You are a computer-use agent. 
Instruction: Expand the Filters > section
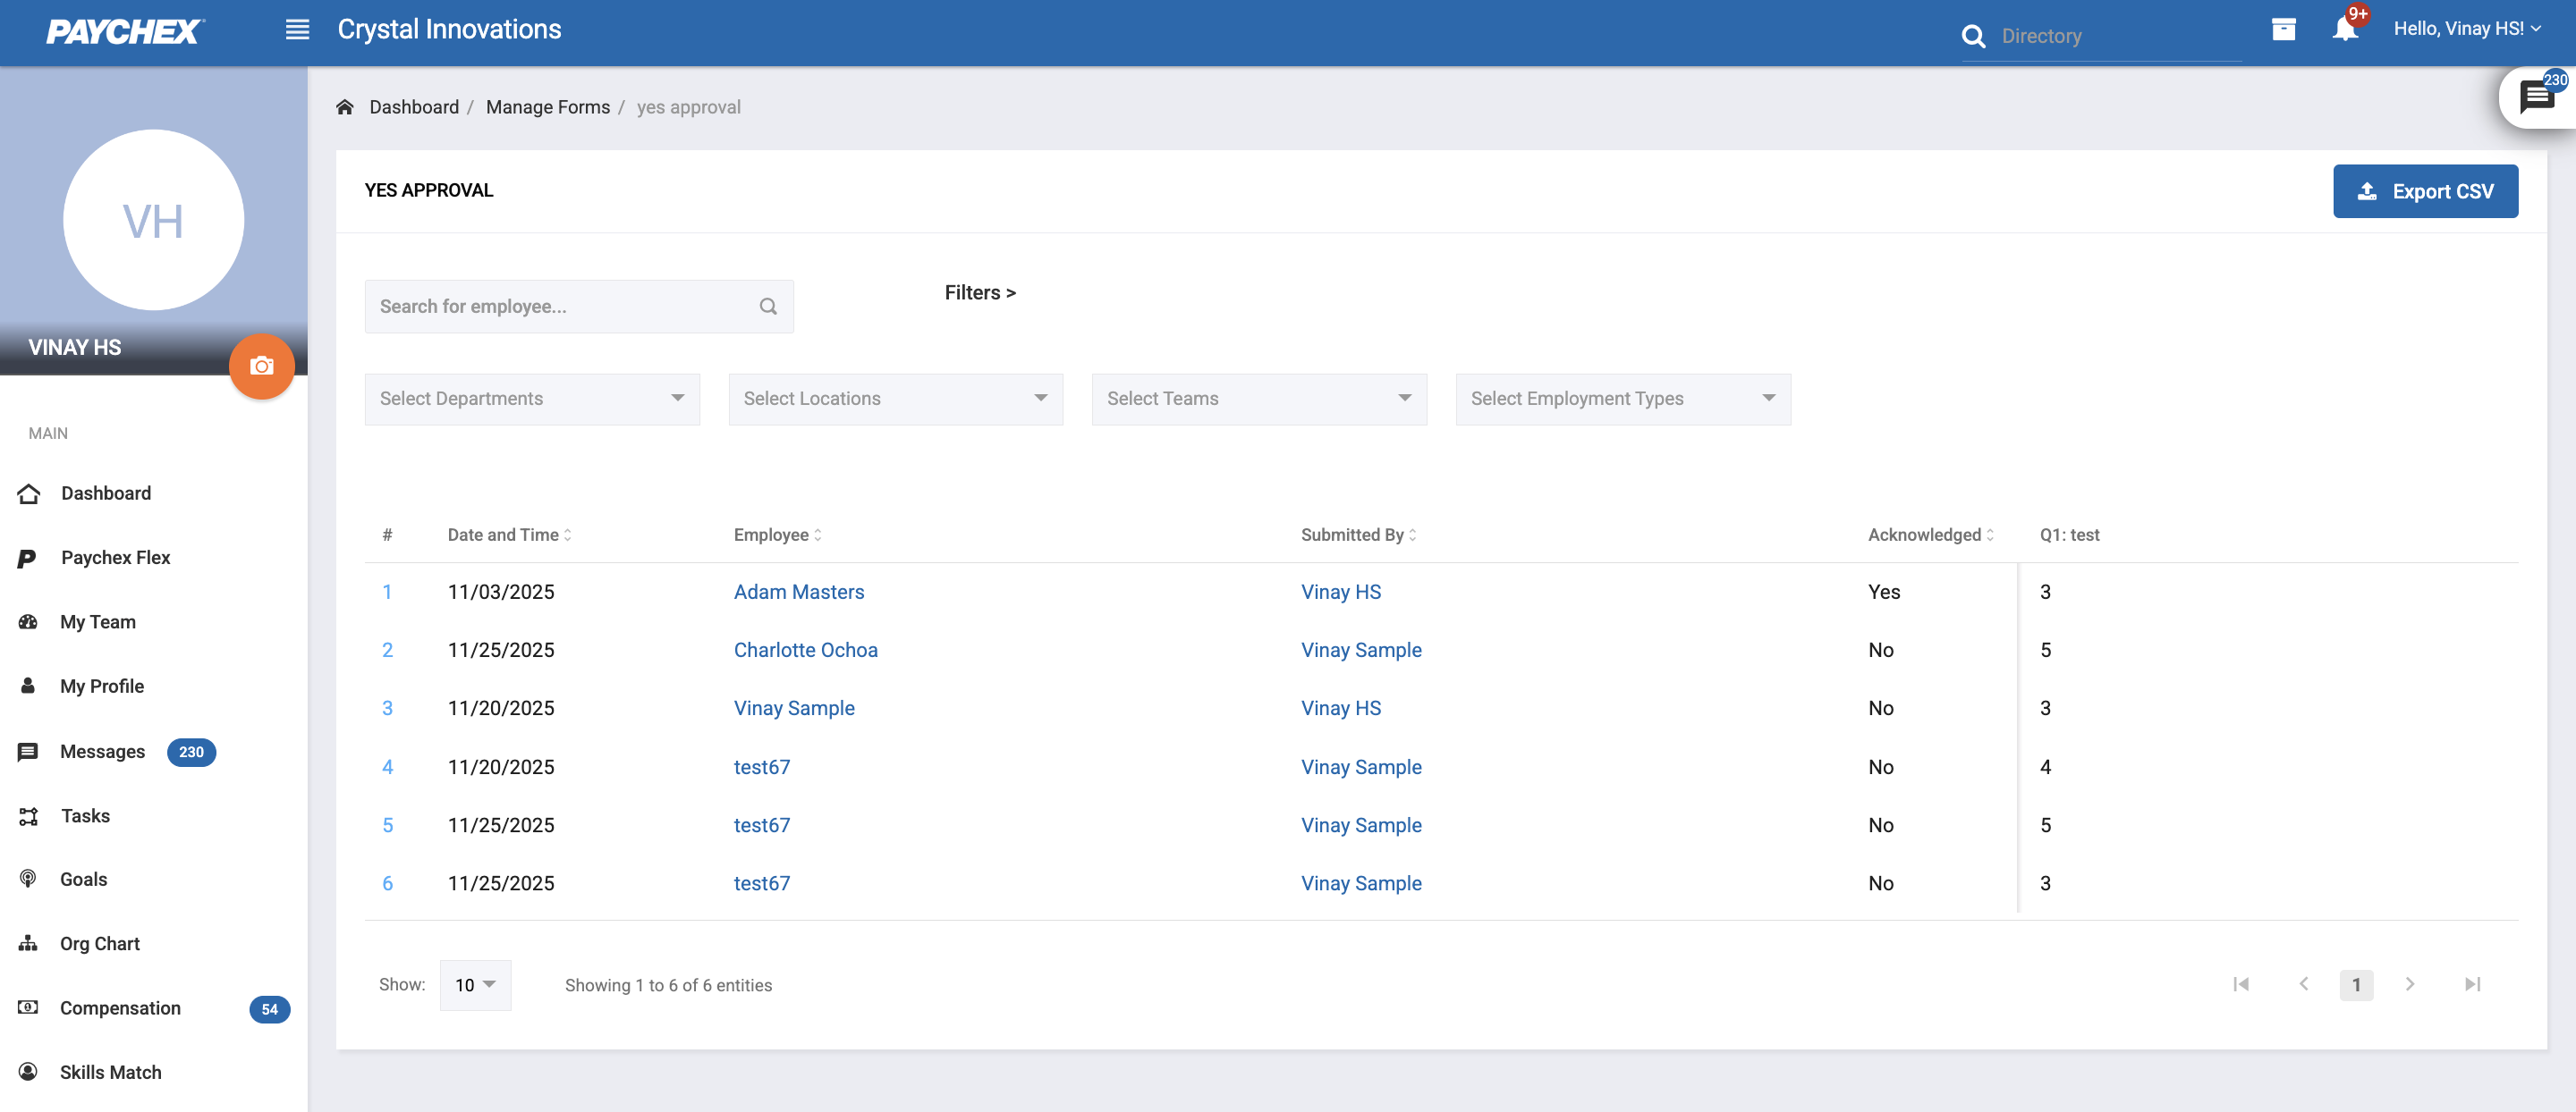pyautogui.click(x=979, y=292)
